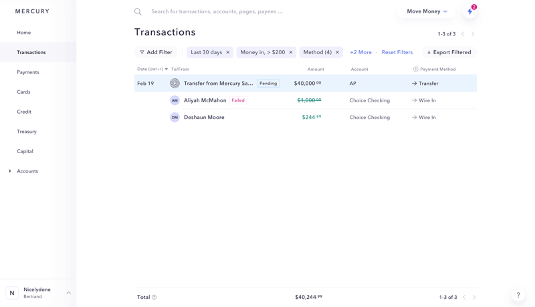Select Transactions in the sidebar
The width and height of the screenshot is (535, 307).
point(31,52)
